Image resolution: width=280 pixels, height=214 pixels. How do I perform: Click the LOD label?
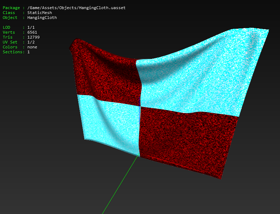pos(6,27)
